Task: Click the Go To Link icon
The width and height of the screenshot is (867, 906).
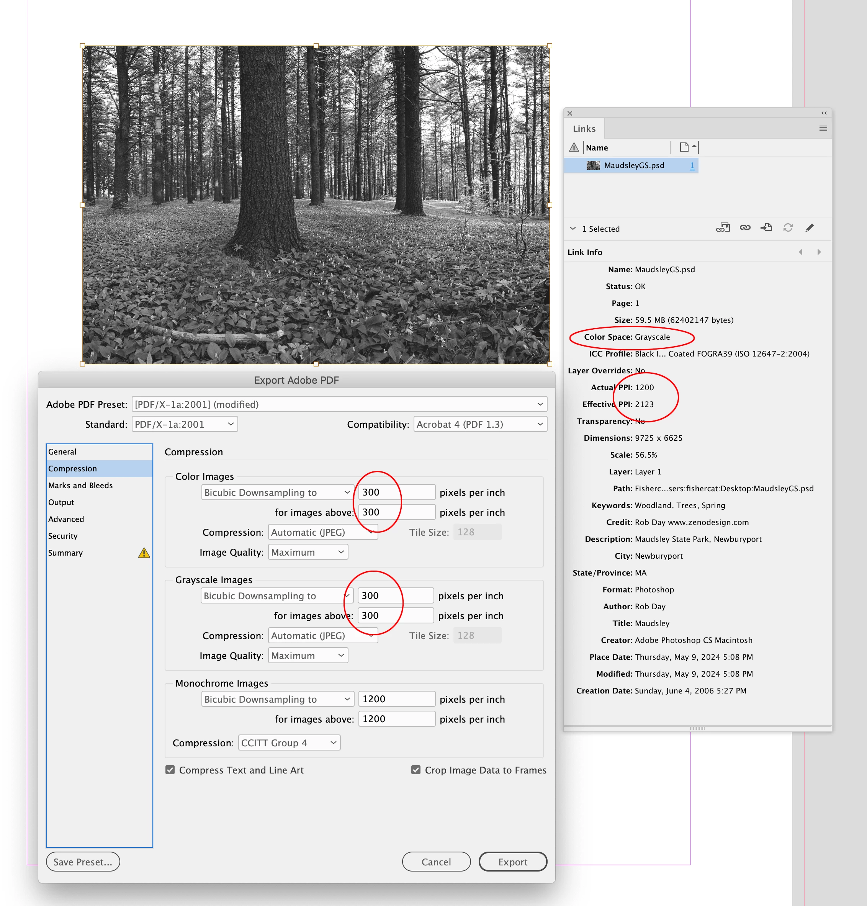Action: click(766, 228)
